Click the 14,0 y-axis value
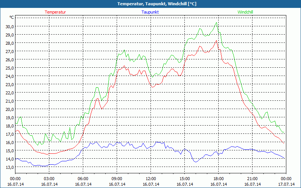301x188 pixels. 10,159
